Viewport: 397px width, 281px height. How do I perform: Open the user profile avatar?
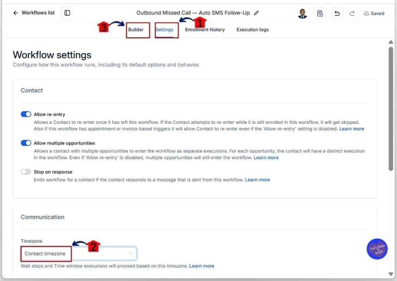click(x=302, y=14)
